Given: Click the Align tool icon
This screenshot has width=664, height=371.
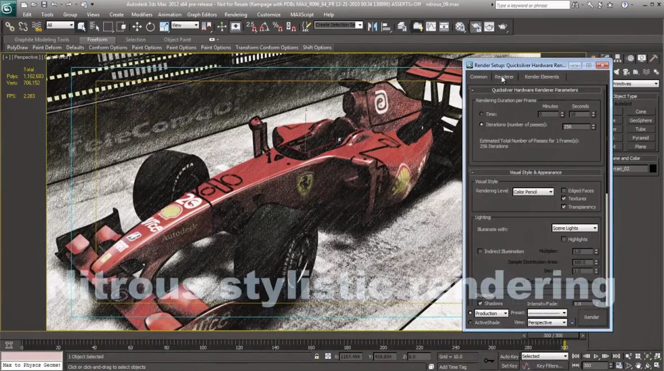Looking at the screenshot, I should [x=386, y=27].
